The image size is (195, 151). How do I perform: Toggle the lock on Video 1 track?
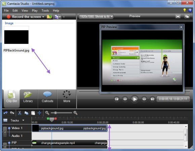[x=5, y=132]
